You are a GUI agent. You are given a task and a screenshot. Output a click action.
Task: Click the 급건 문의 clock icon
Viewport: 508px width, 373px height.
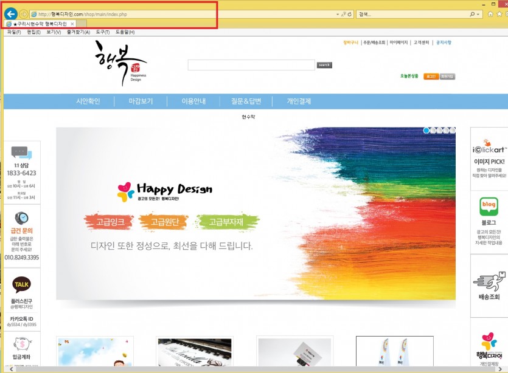pos(22,217)
